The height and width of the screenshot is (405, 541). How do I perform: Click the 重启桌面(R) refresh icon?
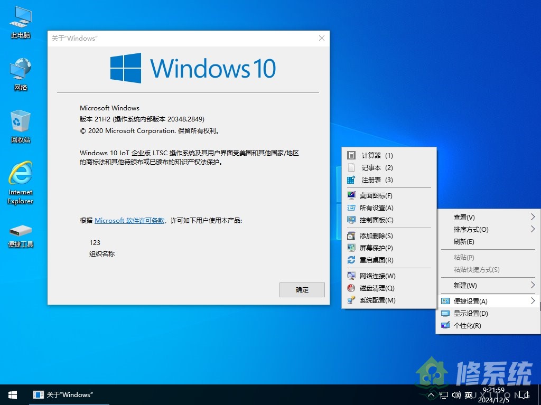tap(351, 260)
